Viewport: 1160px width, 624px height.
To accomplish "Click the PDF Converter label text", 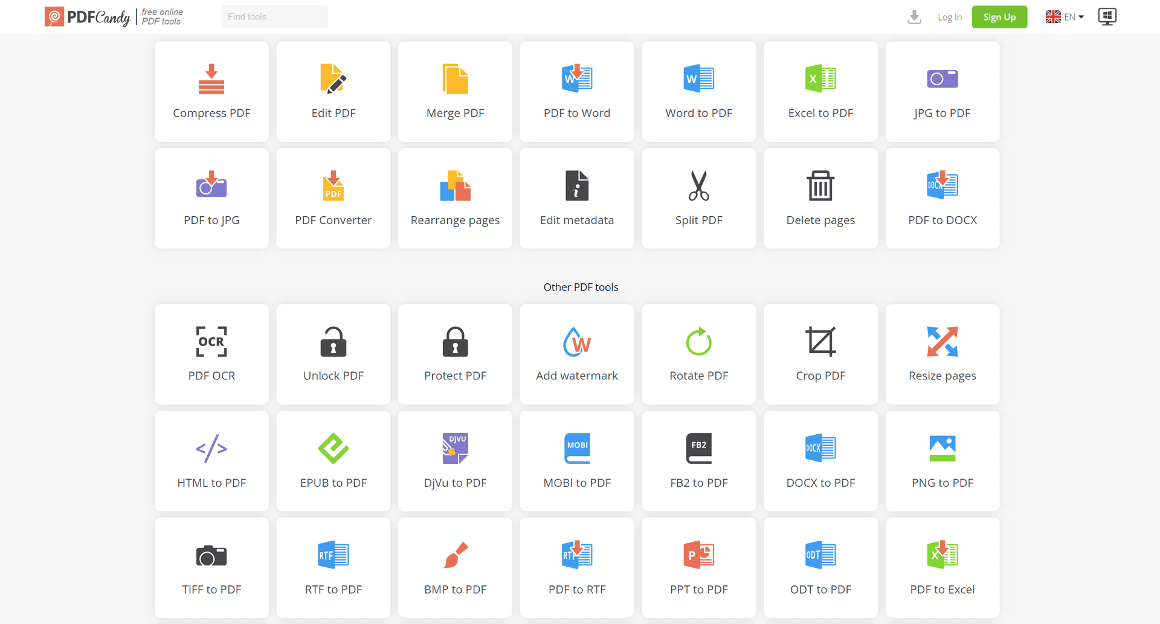I will [333, 220].
